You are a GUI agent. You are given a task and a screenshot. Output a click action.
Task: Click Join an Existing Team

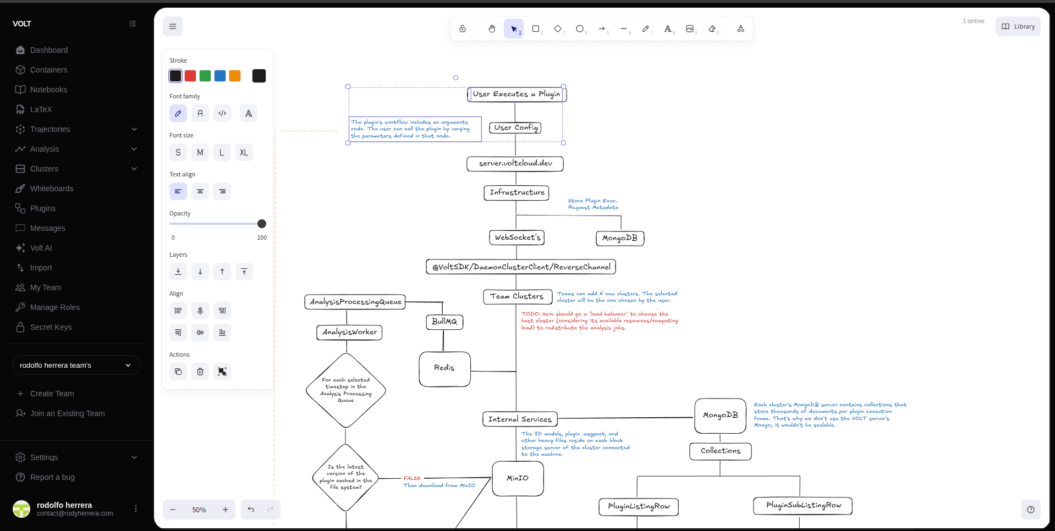67,413
